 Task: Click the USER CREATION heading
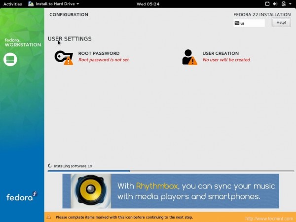(221, 53)
